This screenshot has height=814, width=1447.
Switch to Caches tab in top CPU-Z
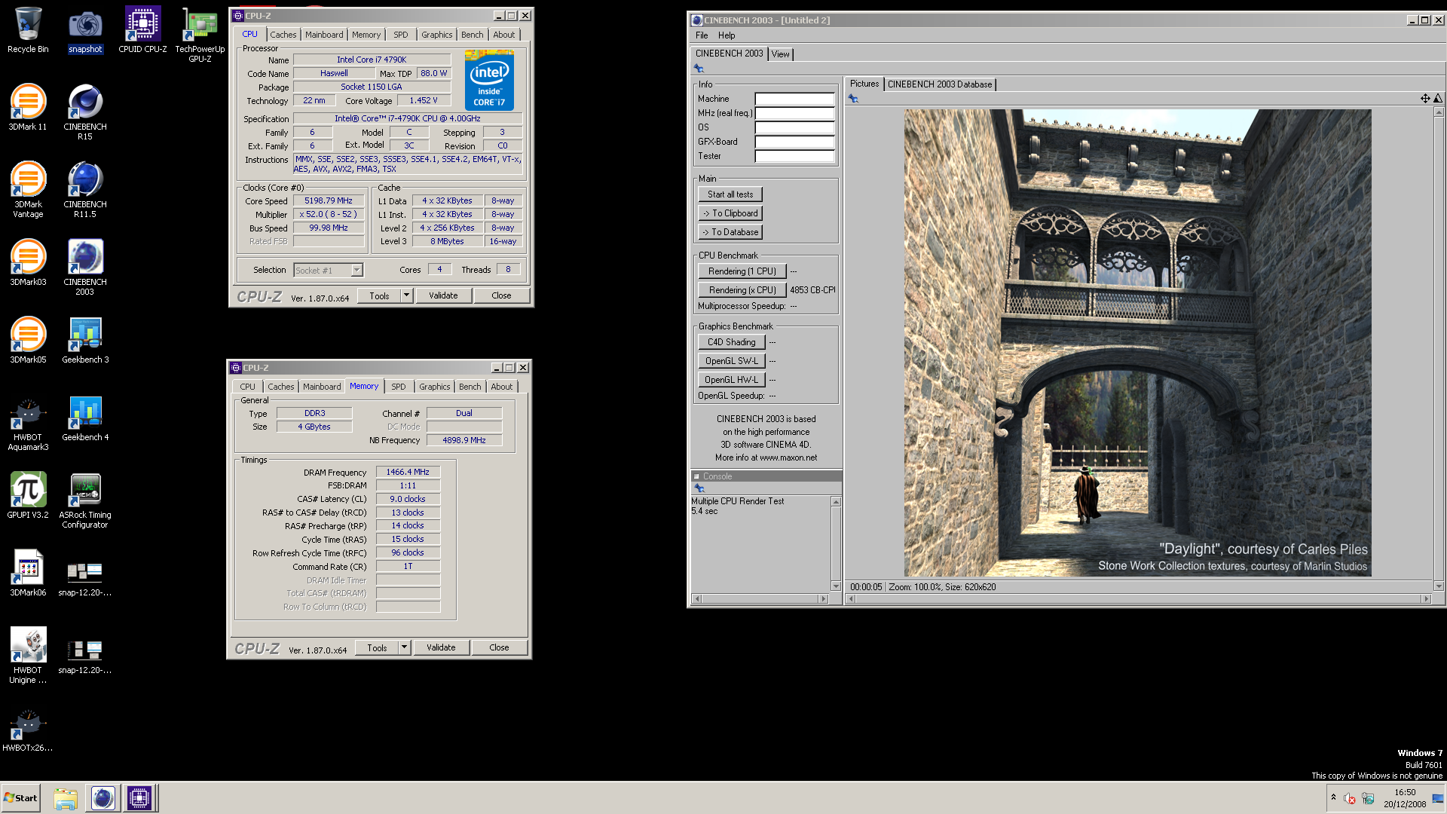tap(283, 35)
